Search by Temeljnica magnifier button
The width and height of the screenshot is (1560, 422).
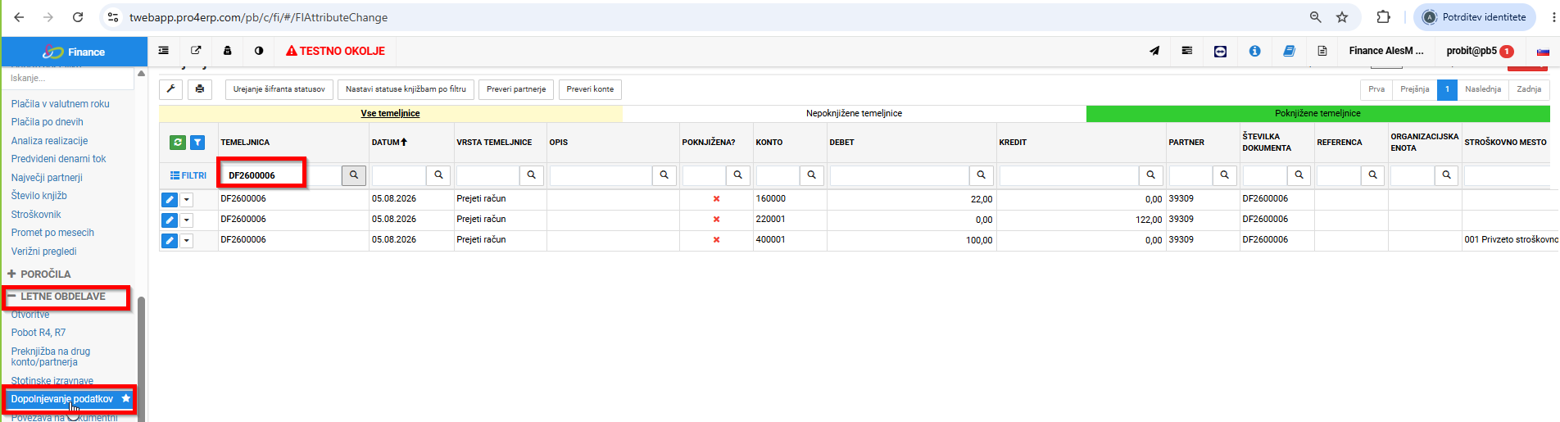click(x=354, y=175)
